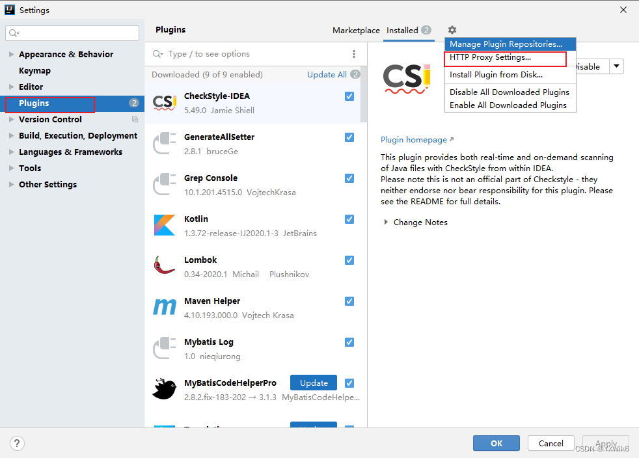The width and height of the screenshot is (639, 458).
Task: Click the Update All link
Action: pos(327,75)
